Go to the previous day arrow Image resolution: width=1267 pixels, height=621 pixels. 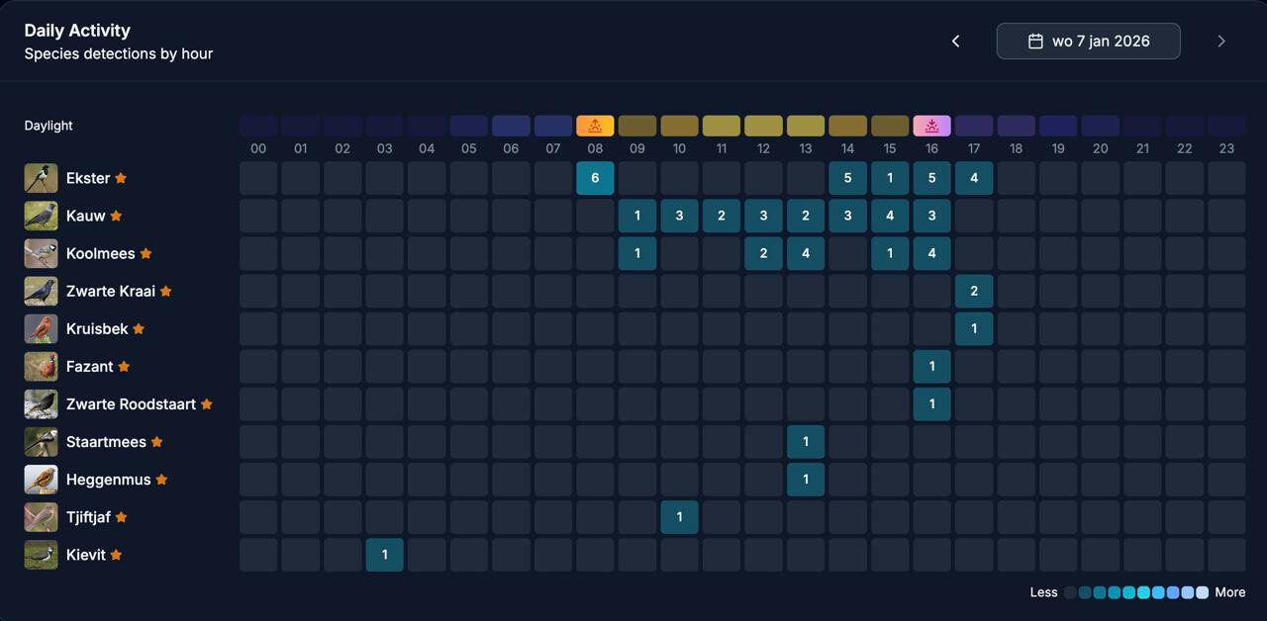(x=955, y=42)
